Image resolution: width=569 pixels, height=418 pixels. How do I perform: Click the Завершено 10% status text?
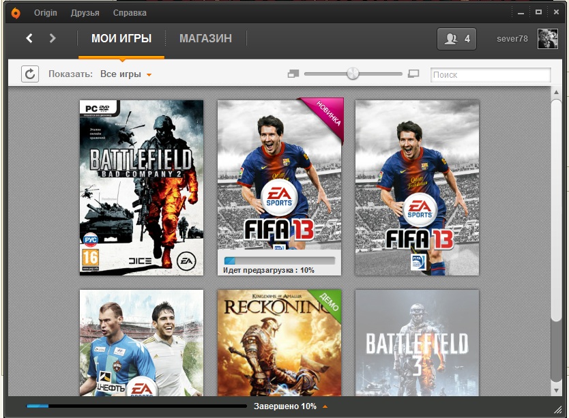(x=285, y=406)
